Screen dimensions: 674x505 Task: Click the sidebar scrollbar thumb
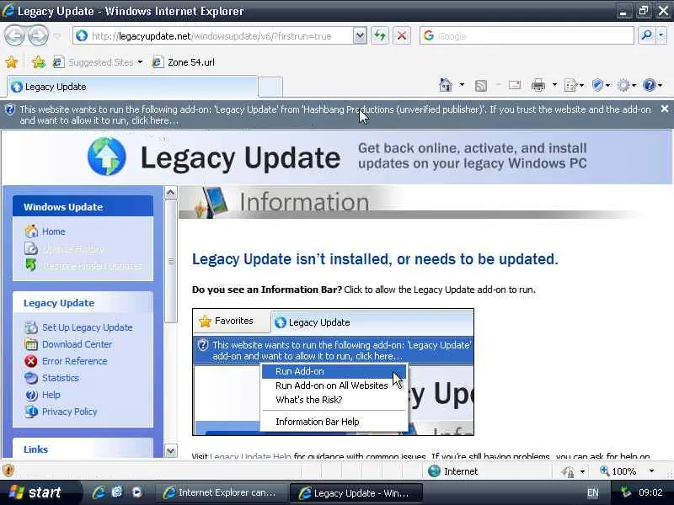coord(171,261)
